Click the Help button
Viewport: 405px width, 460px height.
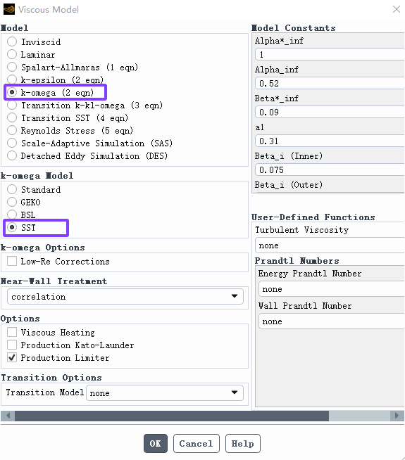(243, 444)
